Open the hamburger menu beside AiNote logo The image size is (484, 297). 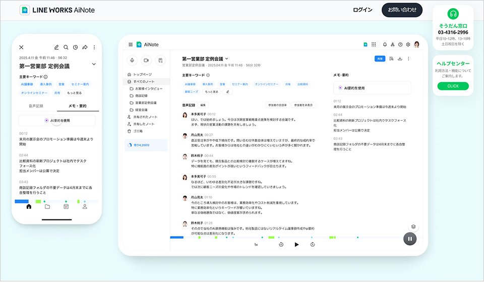coord(131,45)
